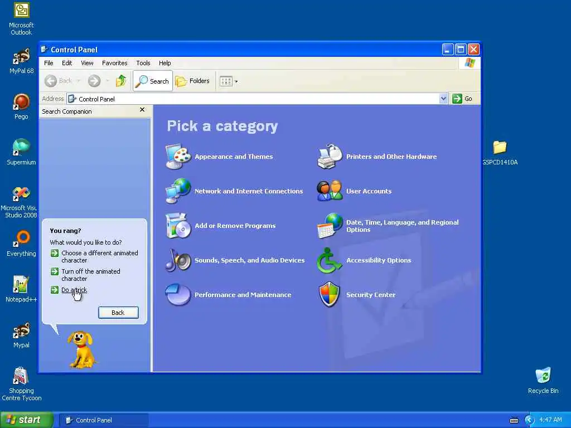571x428 pixels.
Task: Click the Back arrow toolbar button
Action: click(x=58, y=81)
